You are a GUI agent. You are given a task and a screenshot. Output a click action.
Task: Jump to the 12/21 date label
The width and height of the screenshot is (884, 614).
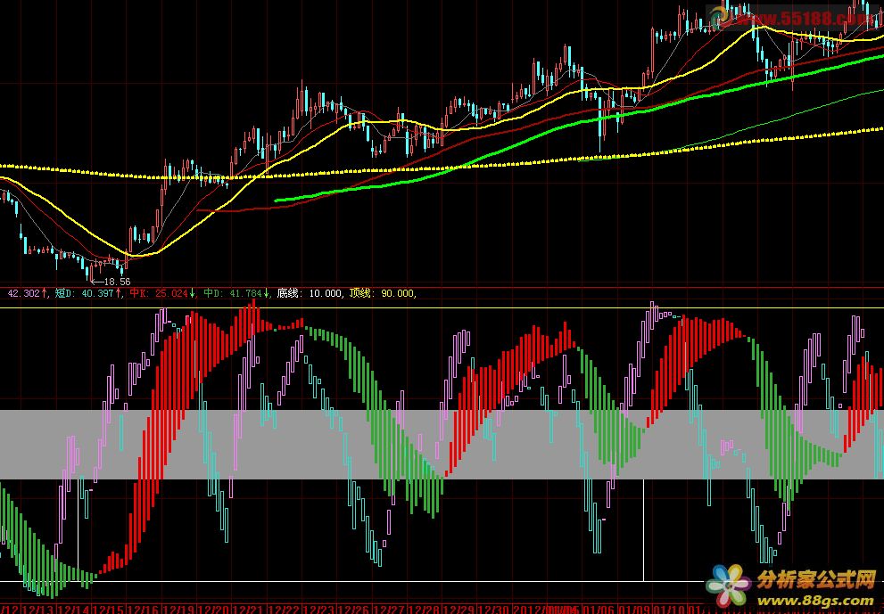coord(249,610)
